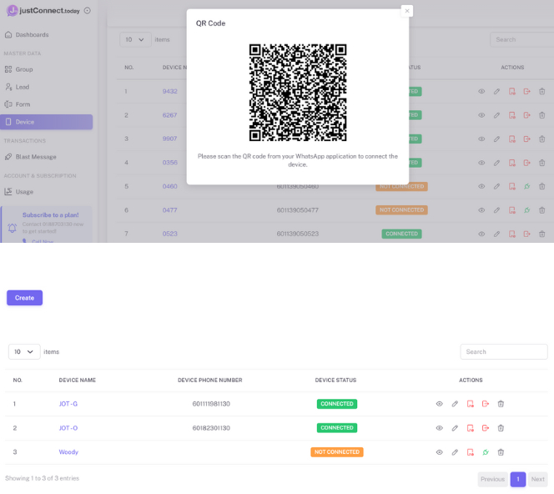
Task: Open the Woody device link
Action: click(68, 452)
